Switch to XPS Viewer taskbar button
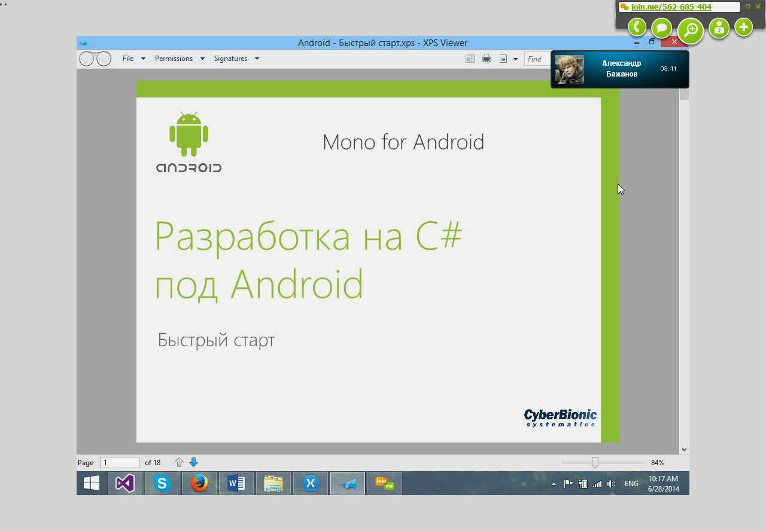766x531 pixels. click(348, 483)
